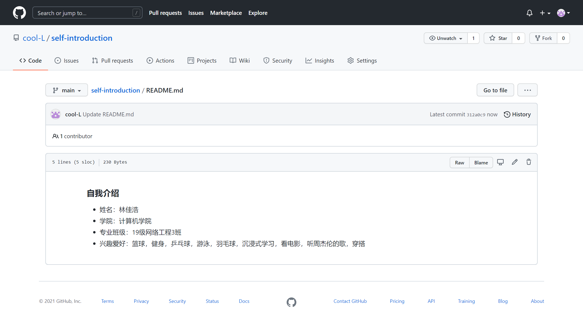Viewport: 583px width, 332px height.
Task: Fork the repository
Action: click(x=544, y=38)
